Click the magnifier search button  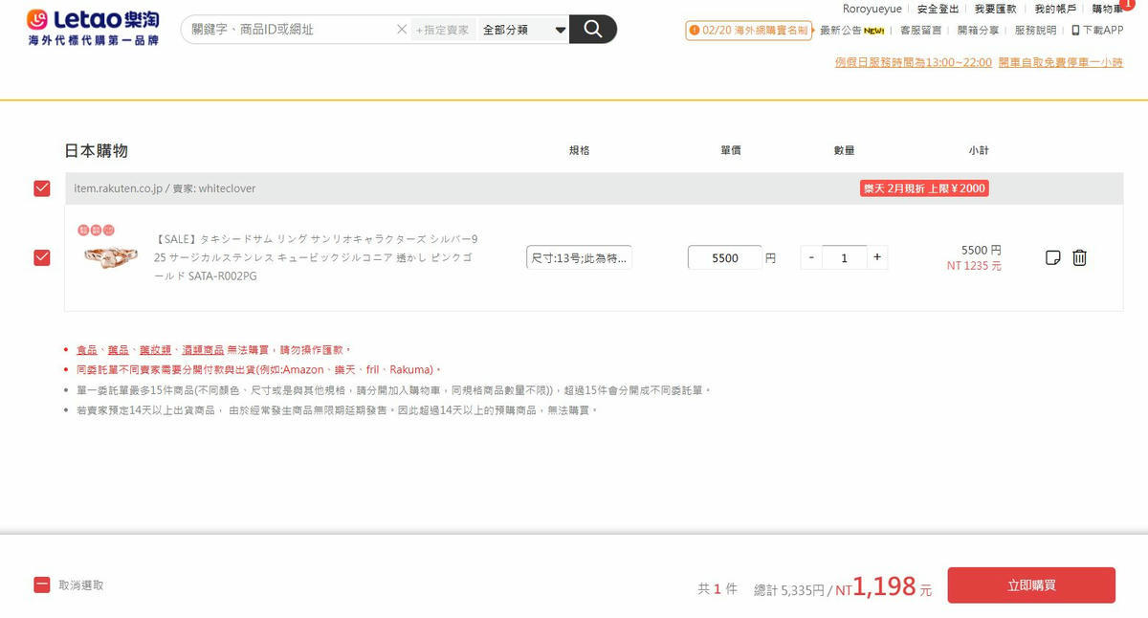(593, 29)
